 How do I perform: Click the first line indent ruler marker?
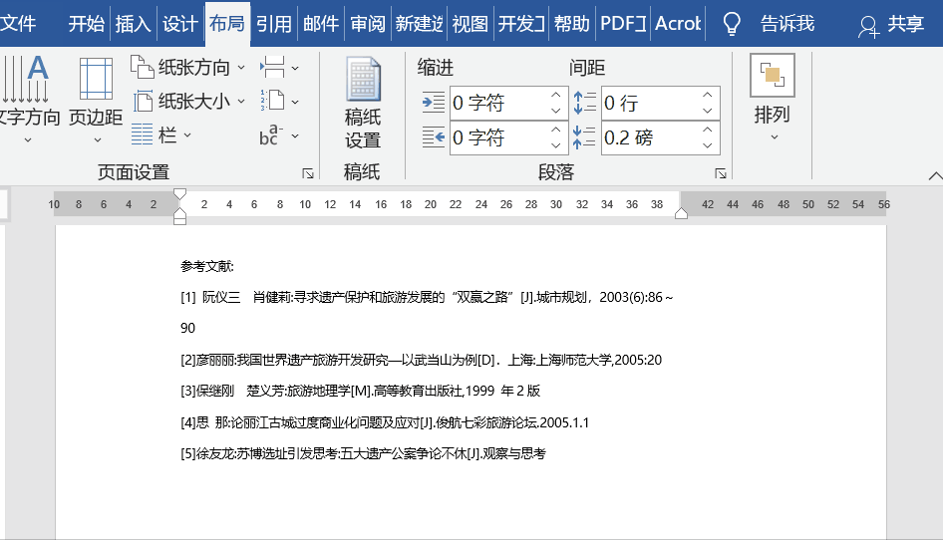179,194
